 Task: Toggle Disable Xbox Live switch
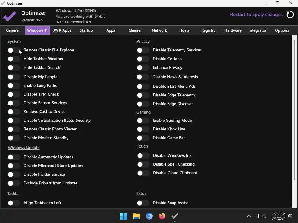click(143, 129)
